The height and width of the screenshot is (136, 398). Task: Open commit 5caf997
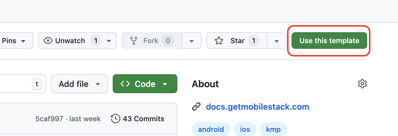point(49,119)
